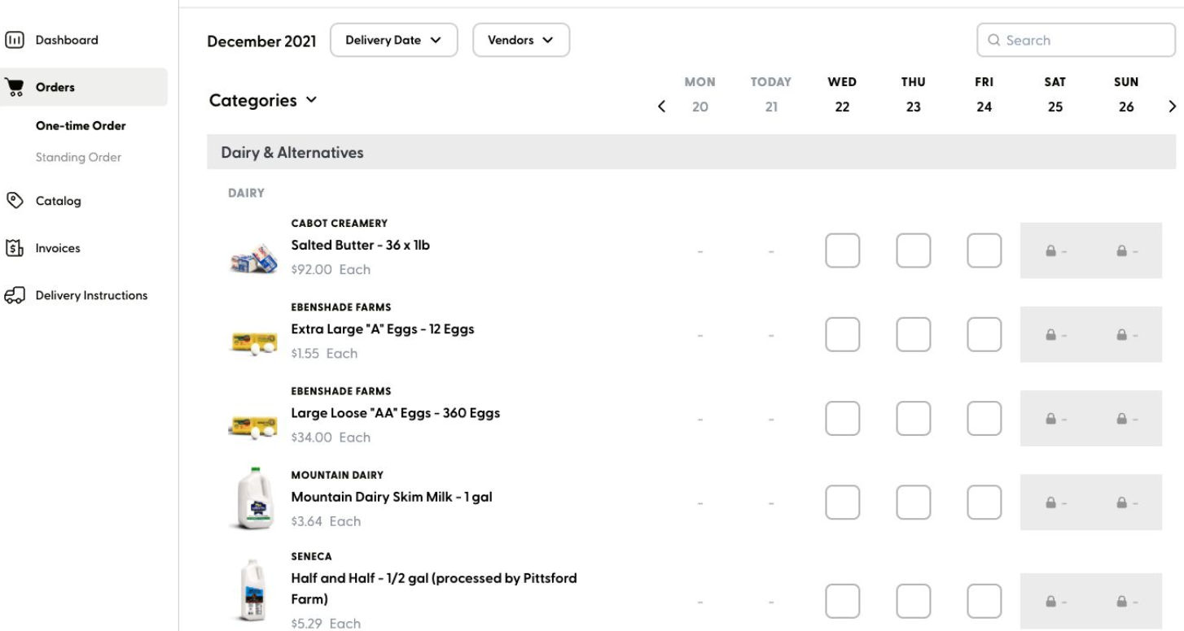
Task: Click the next-week arrow beside Sunday 26
Action: pos(1173,106)
